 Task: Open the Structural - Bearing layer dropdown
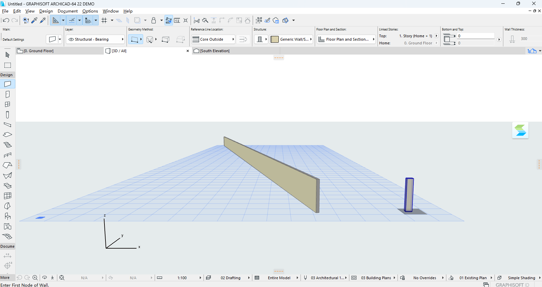[95, 39]
